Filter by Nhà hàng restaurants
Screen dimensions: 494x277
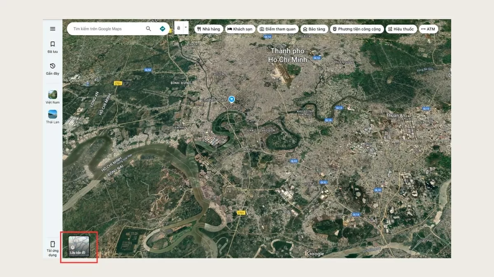[x=209, y=29]
